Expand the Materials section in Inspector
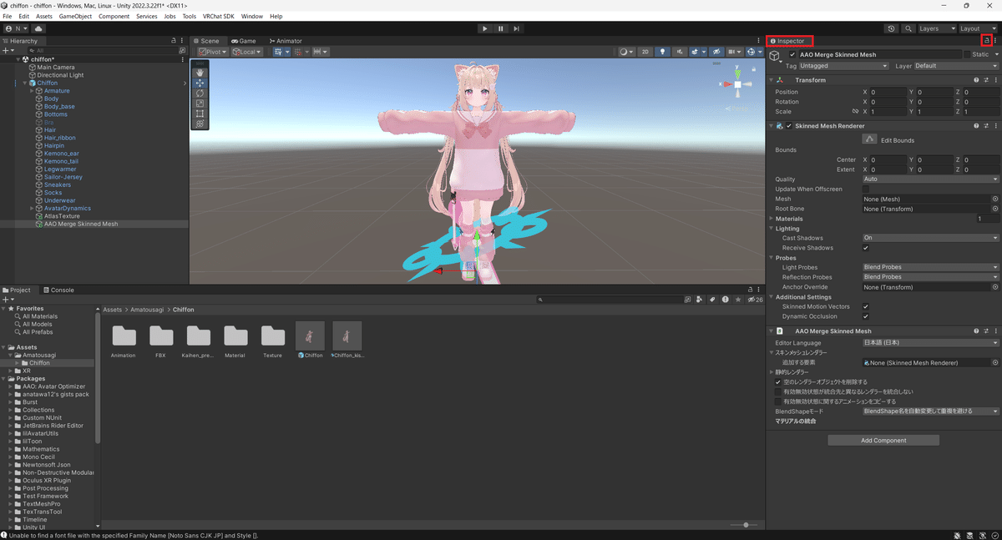The width and height of the screenshot is (1002, 540). [772, 219]
